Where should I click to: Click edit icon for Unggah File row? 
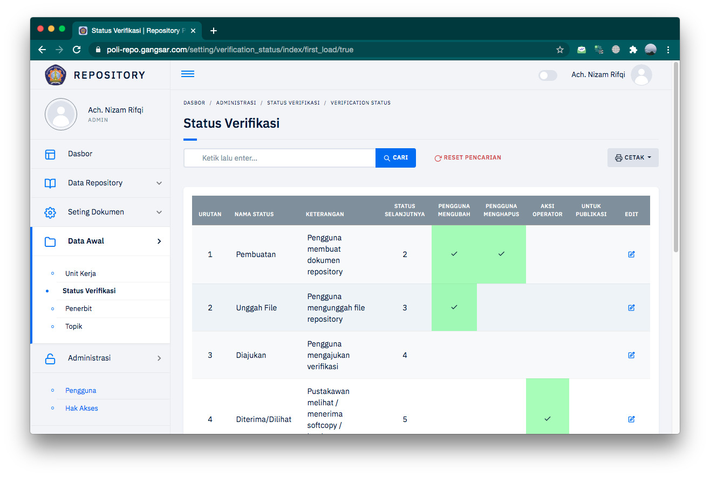[x=631, y=308]
